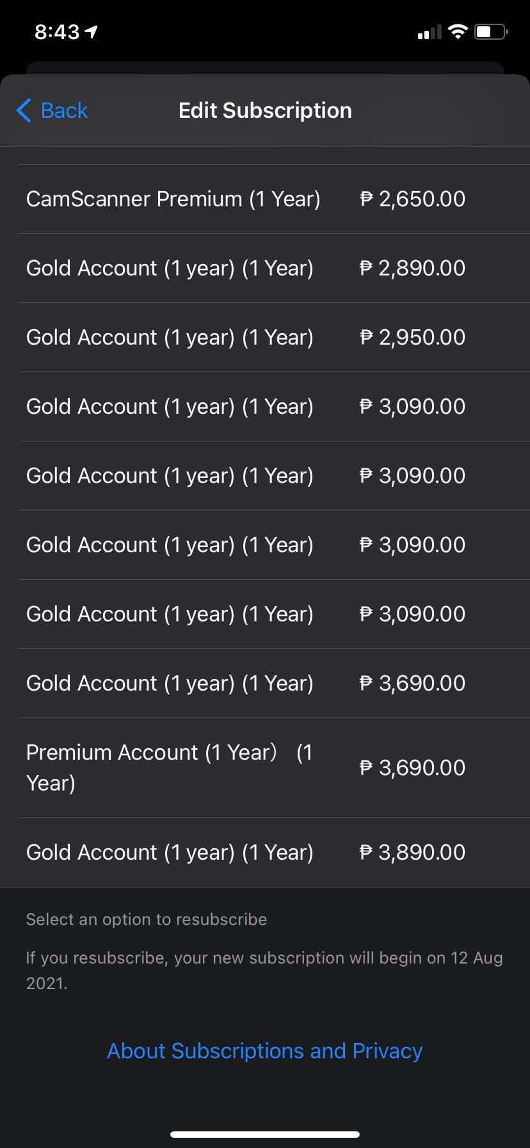Tap the battery indicator icon
The width and height of the screenshot is (530, 1148).
(491, 31)
